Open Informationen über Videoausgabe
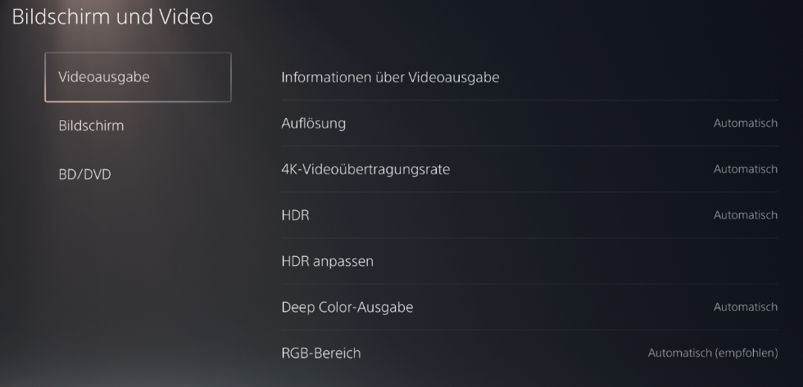The height and width of the screenshot is (387, 803). (390, 78)
